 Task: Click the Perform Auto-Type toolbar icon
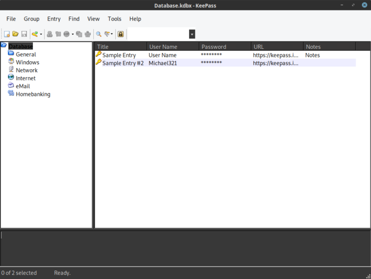(88, 34)
